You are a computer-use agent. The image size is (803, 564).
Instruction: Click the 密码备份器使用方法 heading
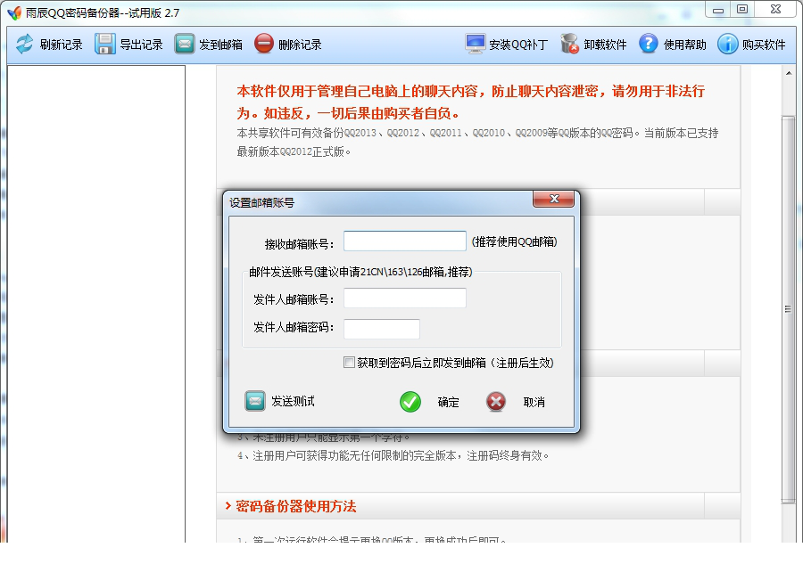pyautogui.click(x=296, y=506)
